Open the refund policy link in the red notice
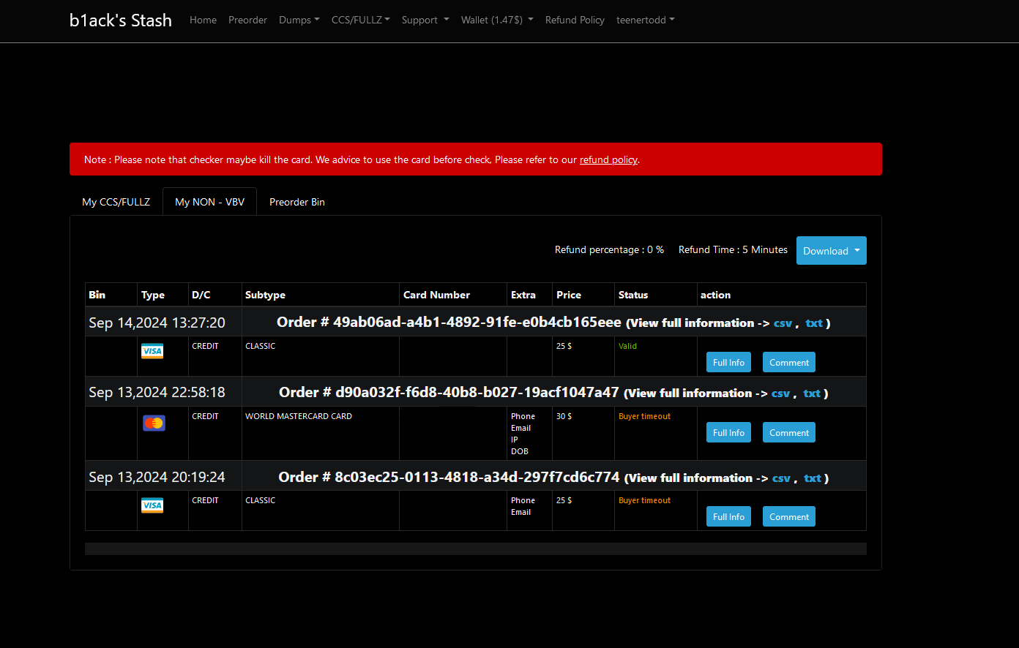Screen dimensions: 1019x648 (608, 159)
